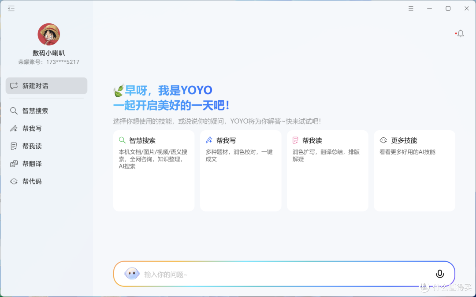This screenshot has height=297, width=476.
Task: Click the account text 荣耀账号: 173****5217
Action: pos(48,62)
